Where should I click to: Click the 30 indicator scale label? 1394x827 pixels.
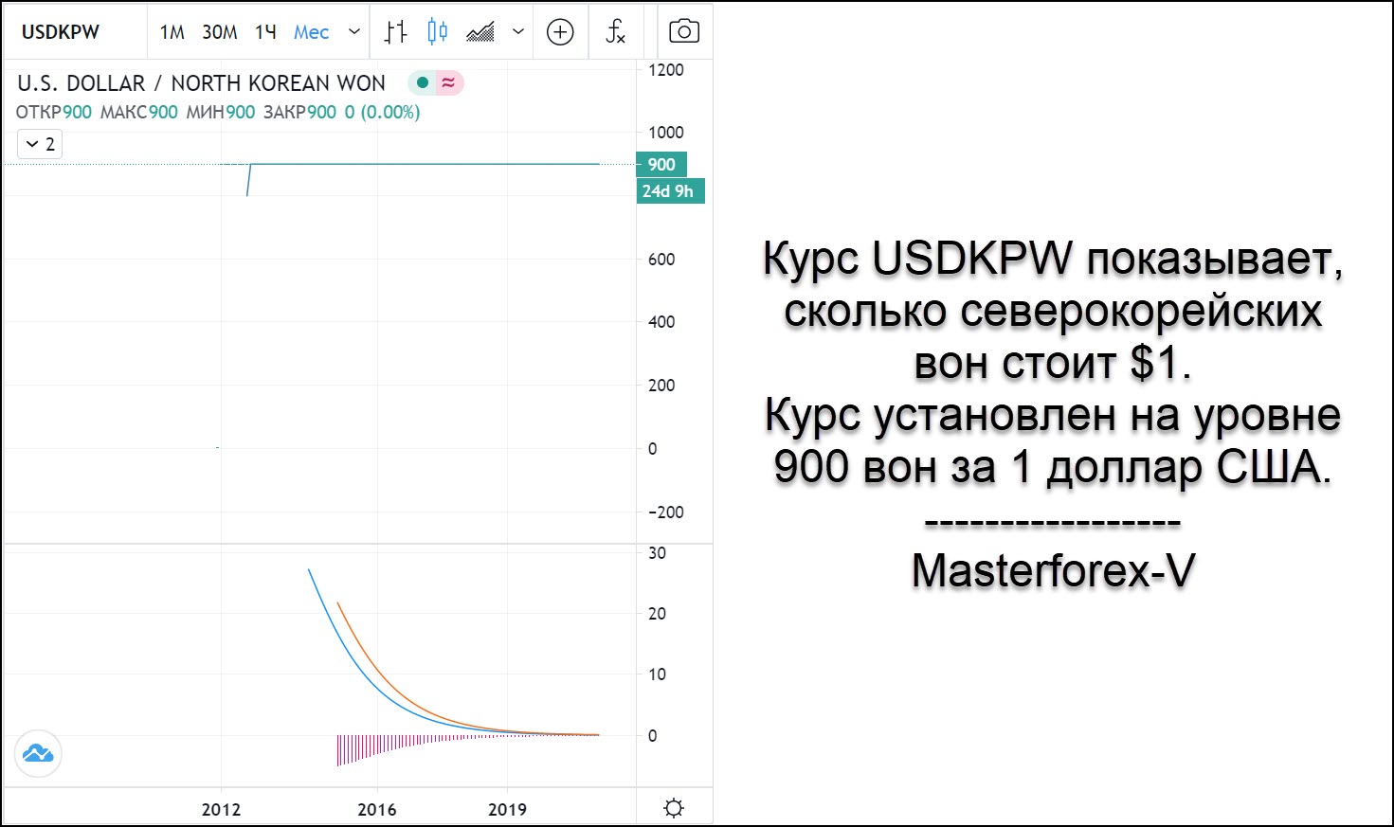657,553
